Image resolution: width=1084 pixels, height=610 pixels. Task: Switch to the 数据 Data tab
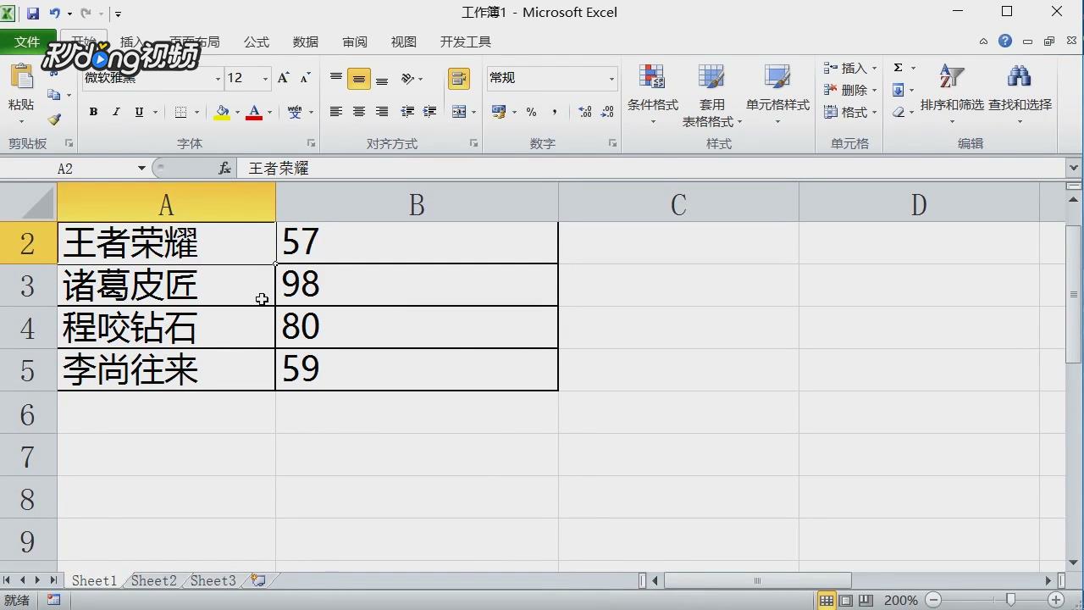tap(306, 42)
